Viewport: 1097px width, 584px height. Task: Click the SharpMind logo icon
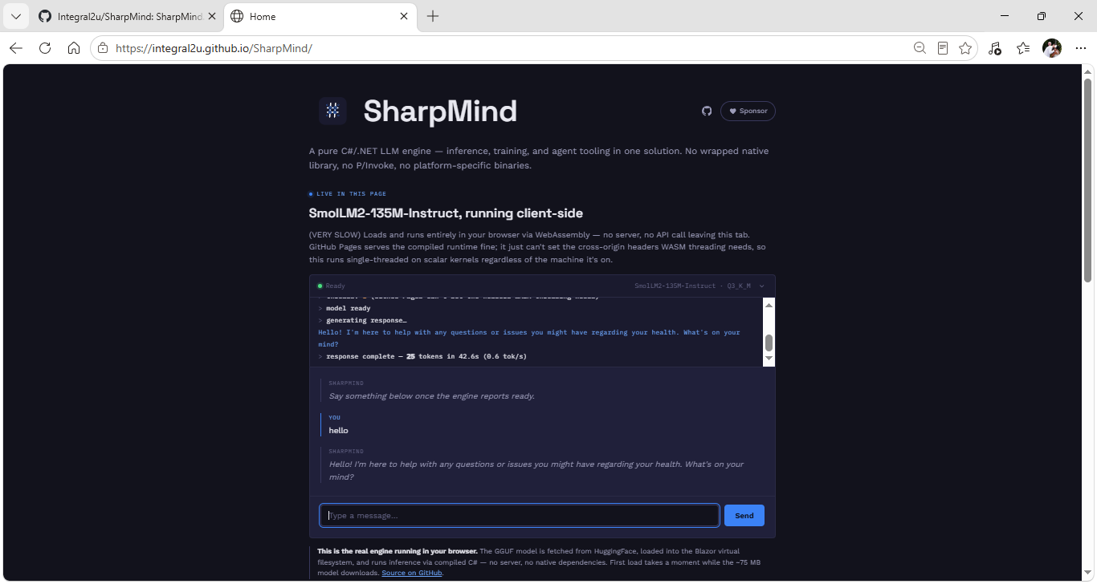click(x=332, y=111)
